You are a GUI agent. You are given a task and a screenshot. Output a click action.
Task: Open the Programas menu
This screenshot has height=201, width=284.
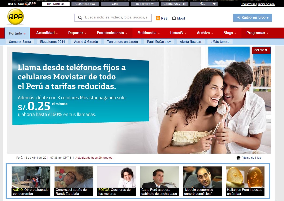point(258,33)
